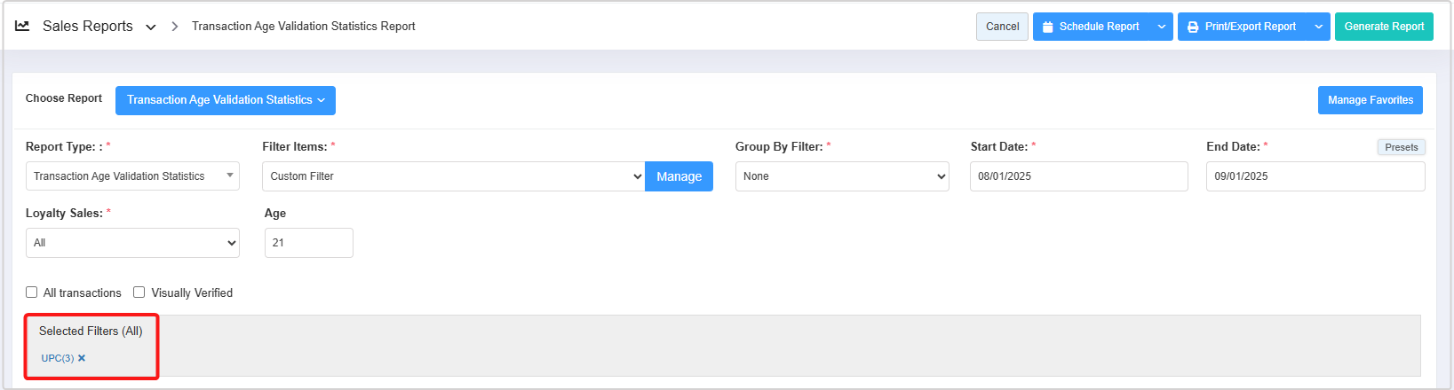Viewport: 1454px width, 390px height.
Task: Open the Filter Items Custom Filter dropdown
Action: point(453,176)
